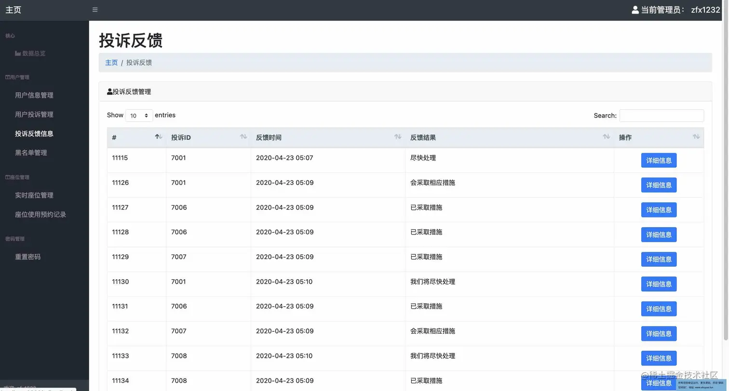Click the # column header text
Screen dimensions: 729x391
tap(114, 138)
